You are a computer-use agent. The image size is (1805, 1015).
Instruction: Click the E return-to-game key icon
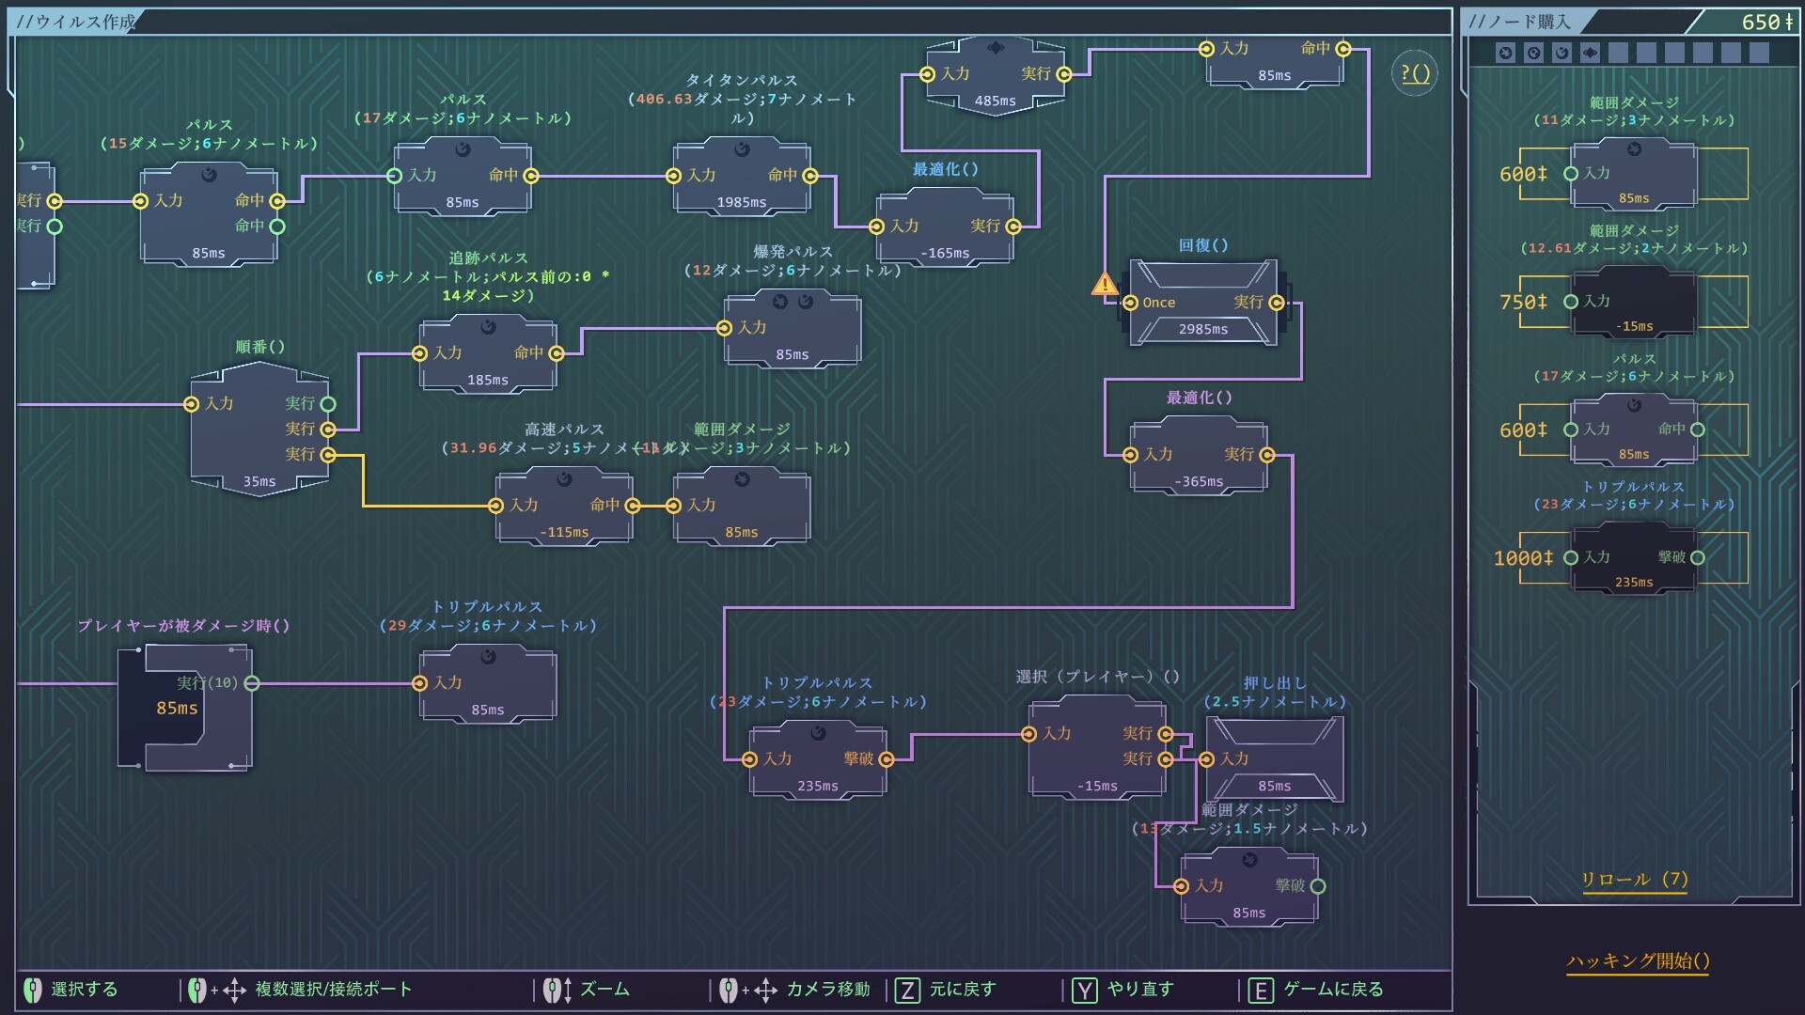[x=1260, y=990]
